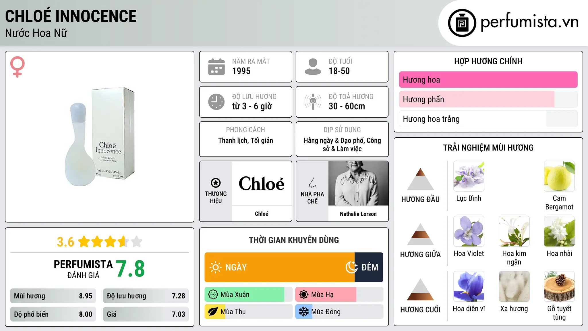Click the dark Đêm usage segment
This screenshot has height=331, width=588.
369,267
